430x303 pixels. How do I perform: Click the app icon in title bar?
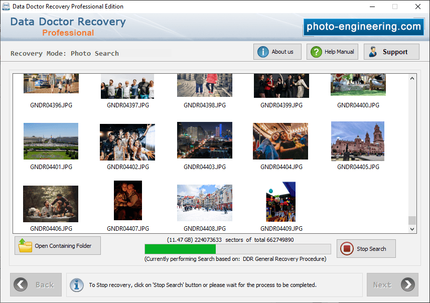coord(6,7)
